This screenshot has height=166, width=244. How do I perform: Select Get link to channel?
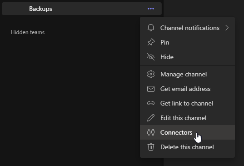pos(187,103)
